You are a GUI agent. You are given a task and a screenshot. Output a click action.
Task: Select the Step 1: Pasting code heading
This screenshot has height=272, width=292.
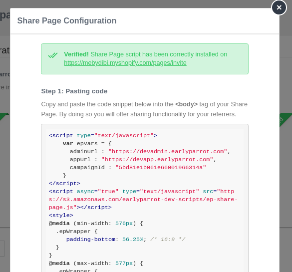(74, 91)
